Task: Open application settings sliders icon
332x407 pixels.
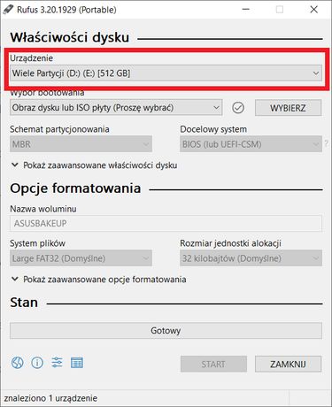Action: tap(57, 363)
